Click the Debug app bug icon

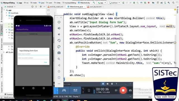point(134,3)
